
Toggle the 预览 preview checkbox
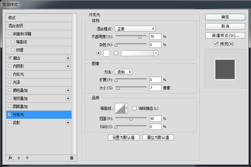pyautogui.click(x=216, y=44)
